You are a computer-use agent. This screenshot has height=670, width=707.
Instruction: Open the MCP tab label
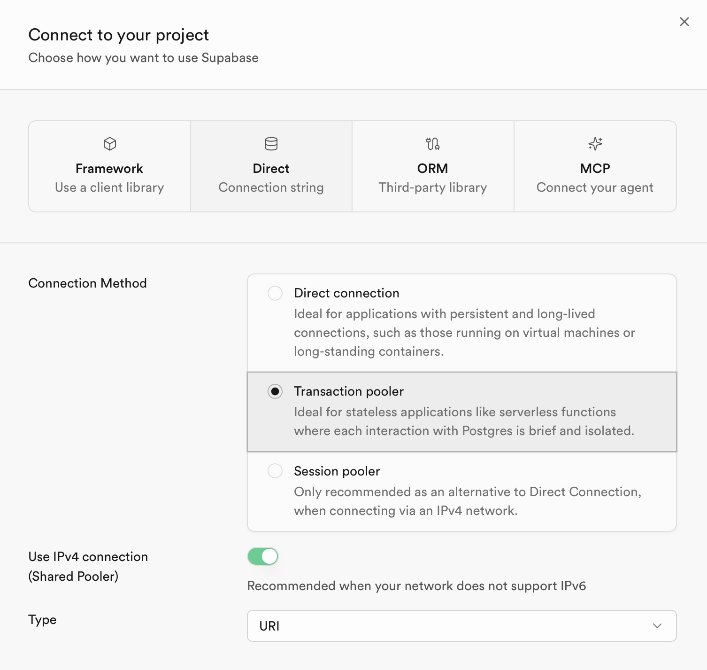[595, 169]
